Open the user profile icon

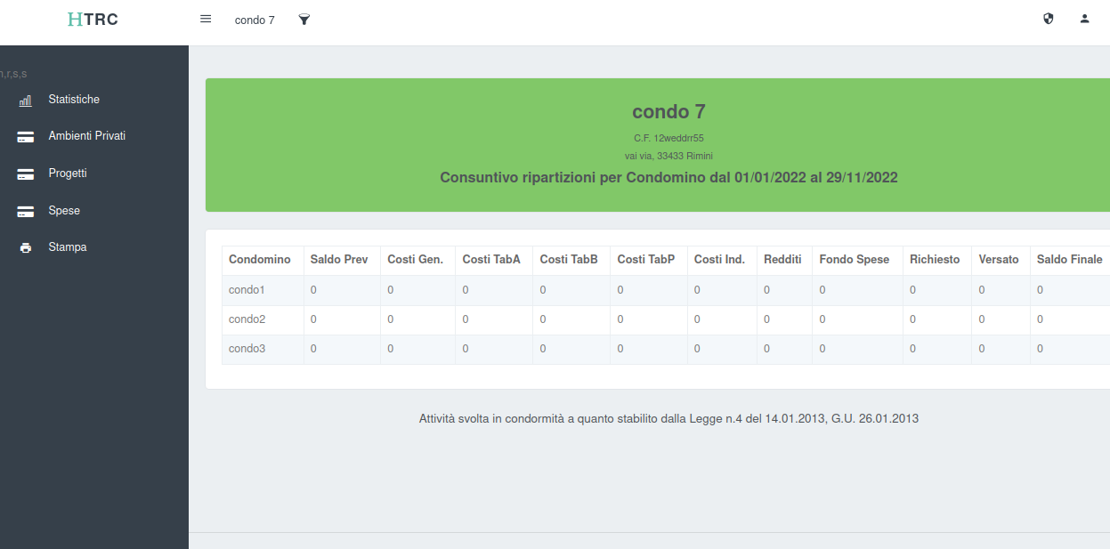pyautogui.click(x=1084, y=19)
